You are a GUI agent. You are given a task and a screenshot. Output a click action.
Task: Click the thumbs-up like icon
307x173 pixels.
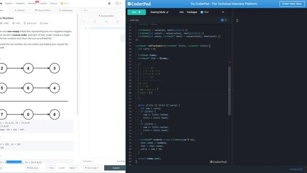point(1,23)
